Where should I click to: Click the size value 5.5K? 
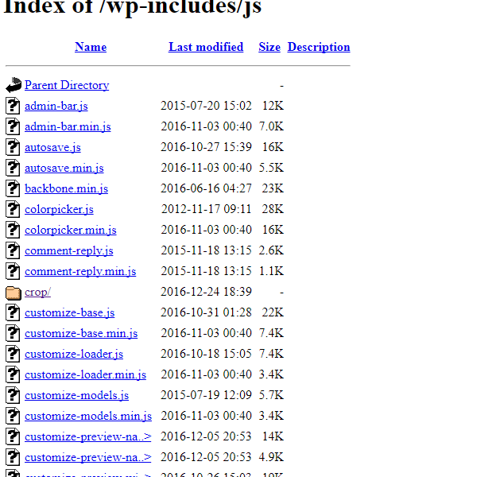pyautogui.click(x=271, y=168)
